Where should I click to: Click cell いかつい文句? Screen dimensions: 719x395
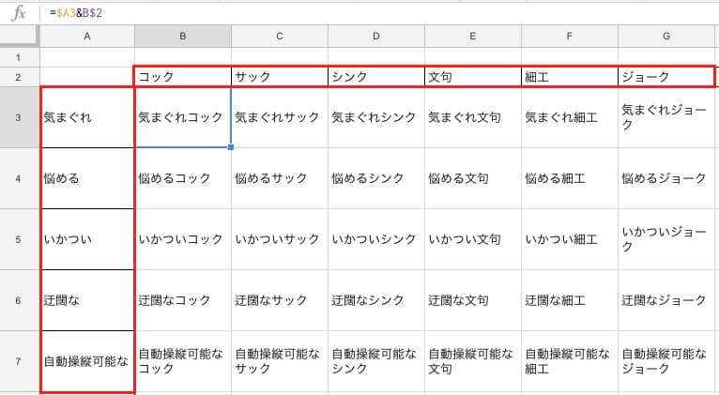(x=473, y=239)
